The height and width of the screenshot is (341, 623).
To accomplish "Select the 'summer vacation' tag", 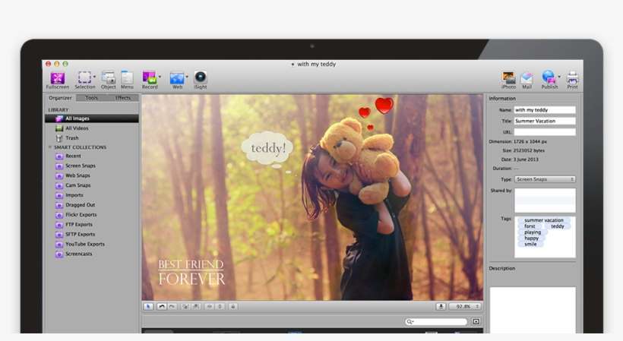I will [543, 220].
